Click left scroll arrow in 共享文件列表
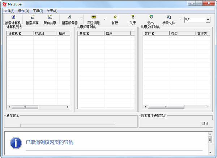Viewport: 217px width, 158px height. click(145, 107)
